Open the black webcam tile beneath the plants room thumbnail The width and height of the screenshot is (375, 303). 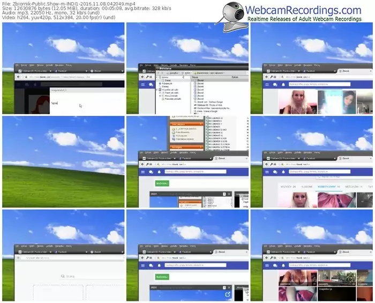click(337, 294)
